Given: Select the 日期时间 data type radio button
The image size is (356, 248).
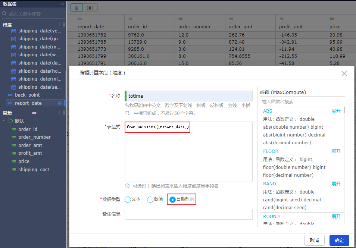Looking at the screenshot, I should pyautogui.click(x=172, y=200).
